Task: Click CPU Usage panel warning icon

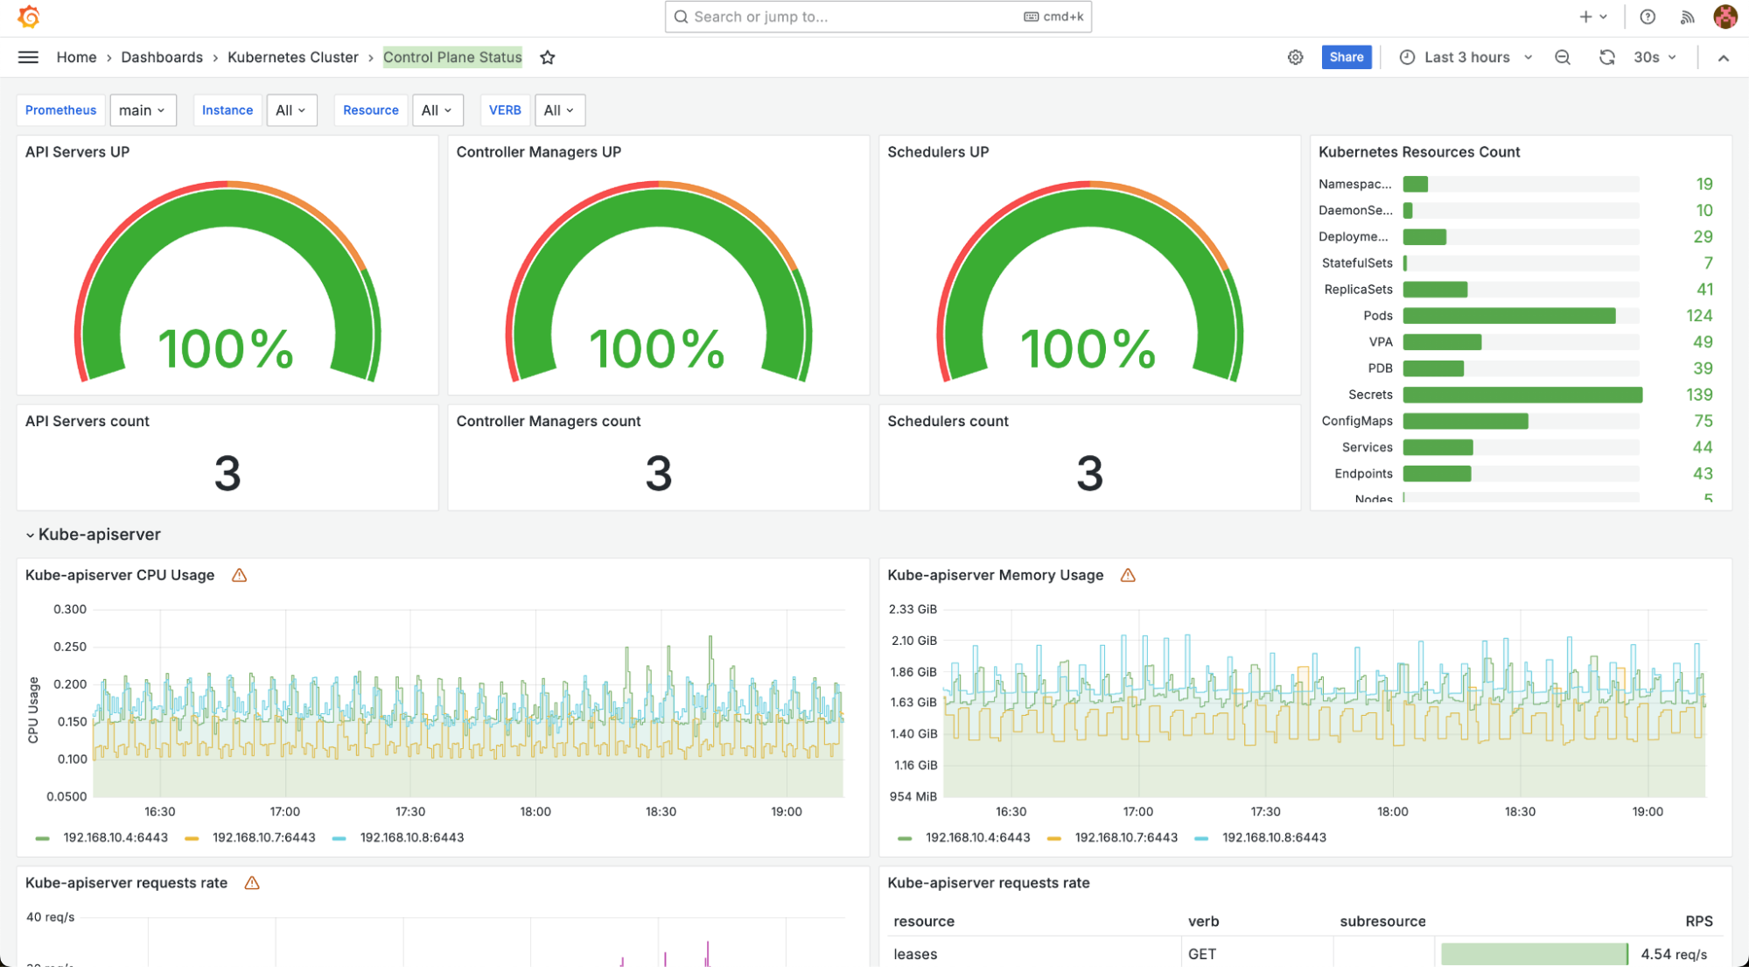Action: point(239,575)
